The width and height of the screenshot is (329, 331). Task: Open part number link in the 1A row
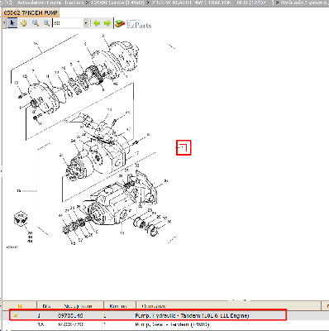70,324
